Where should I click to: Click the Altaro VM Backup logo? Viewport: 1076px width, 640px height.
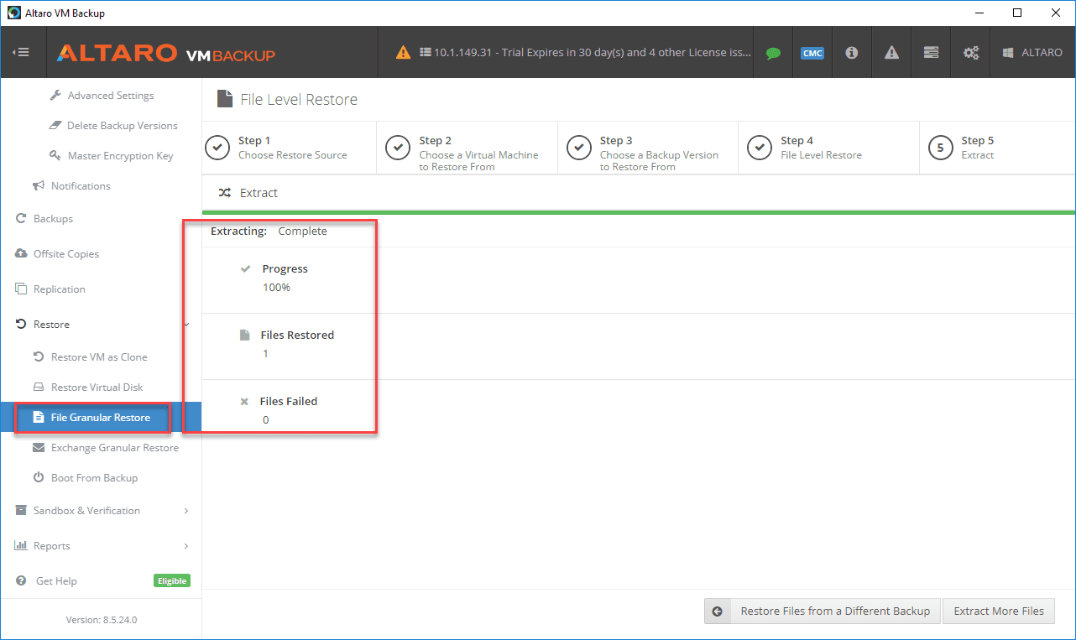point(166,54)
